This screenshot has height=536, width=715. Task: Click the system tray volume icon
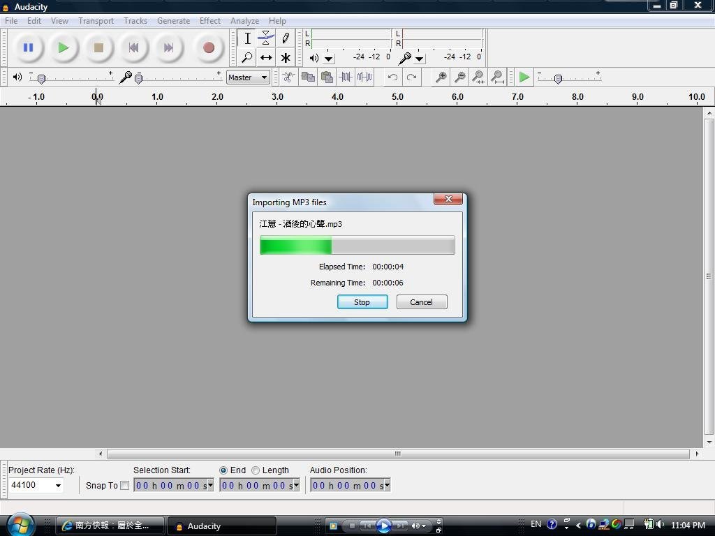[x=660, y=525]
